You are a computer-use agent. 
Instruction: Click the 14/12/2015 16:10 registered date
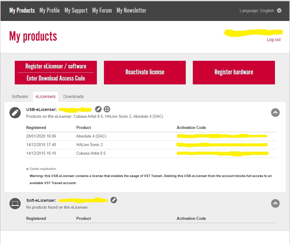[x=41, y=153]
